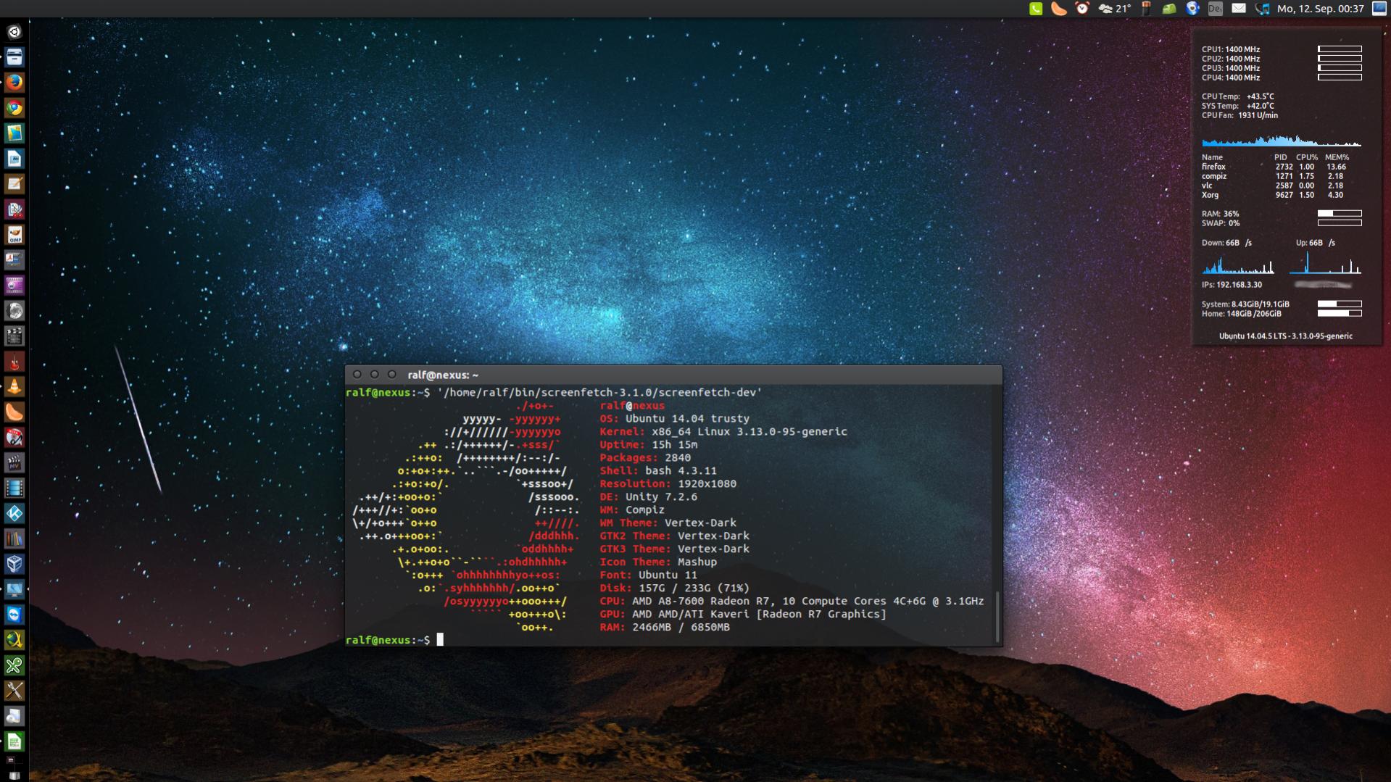Click the Uptime: 15h 15m line in terminal

coord(648,445)
